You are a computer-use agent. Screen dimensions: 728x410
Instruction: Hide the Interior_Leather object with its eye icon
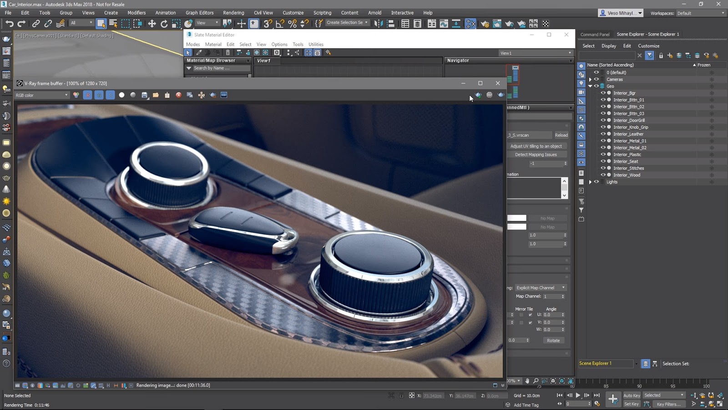click(x=603, y=134)
